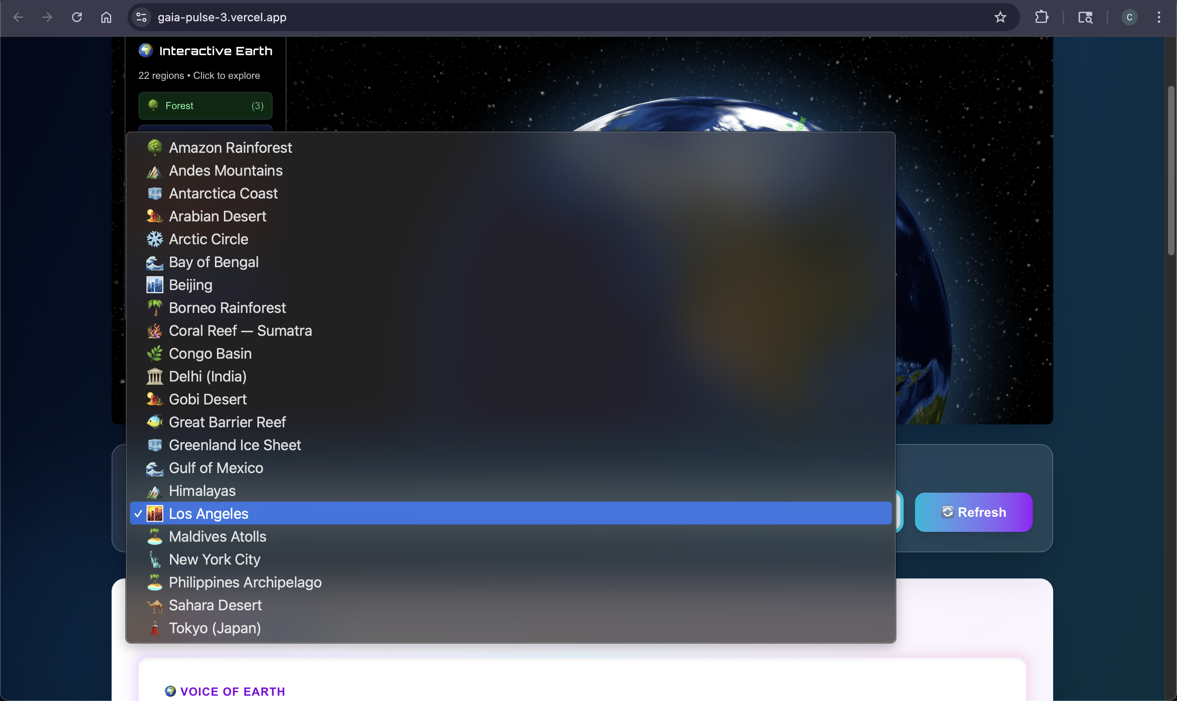Click the page vertical scrollbar
1177x701 pixels.
(1171, 170)
